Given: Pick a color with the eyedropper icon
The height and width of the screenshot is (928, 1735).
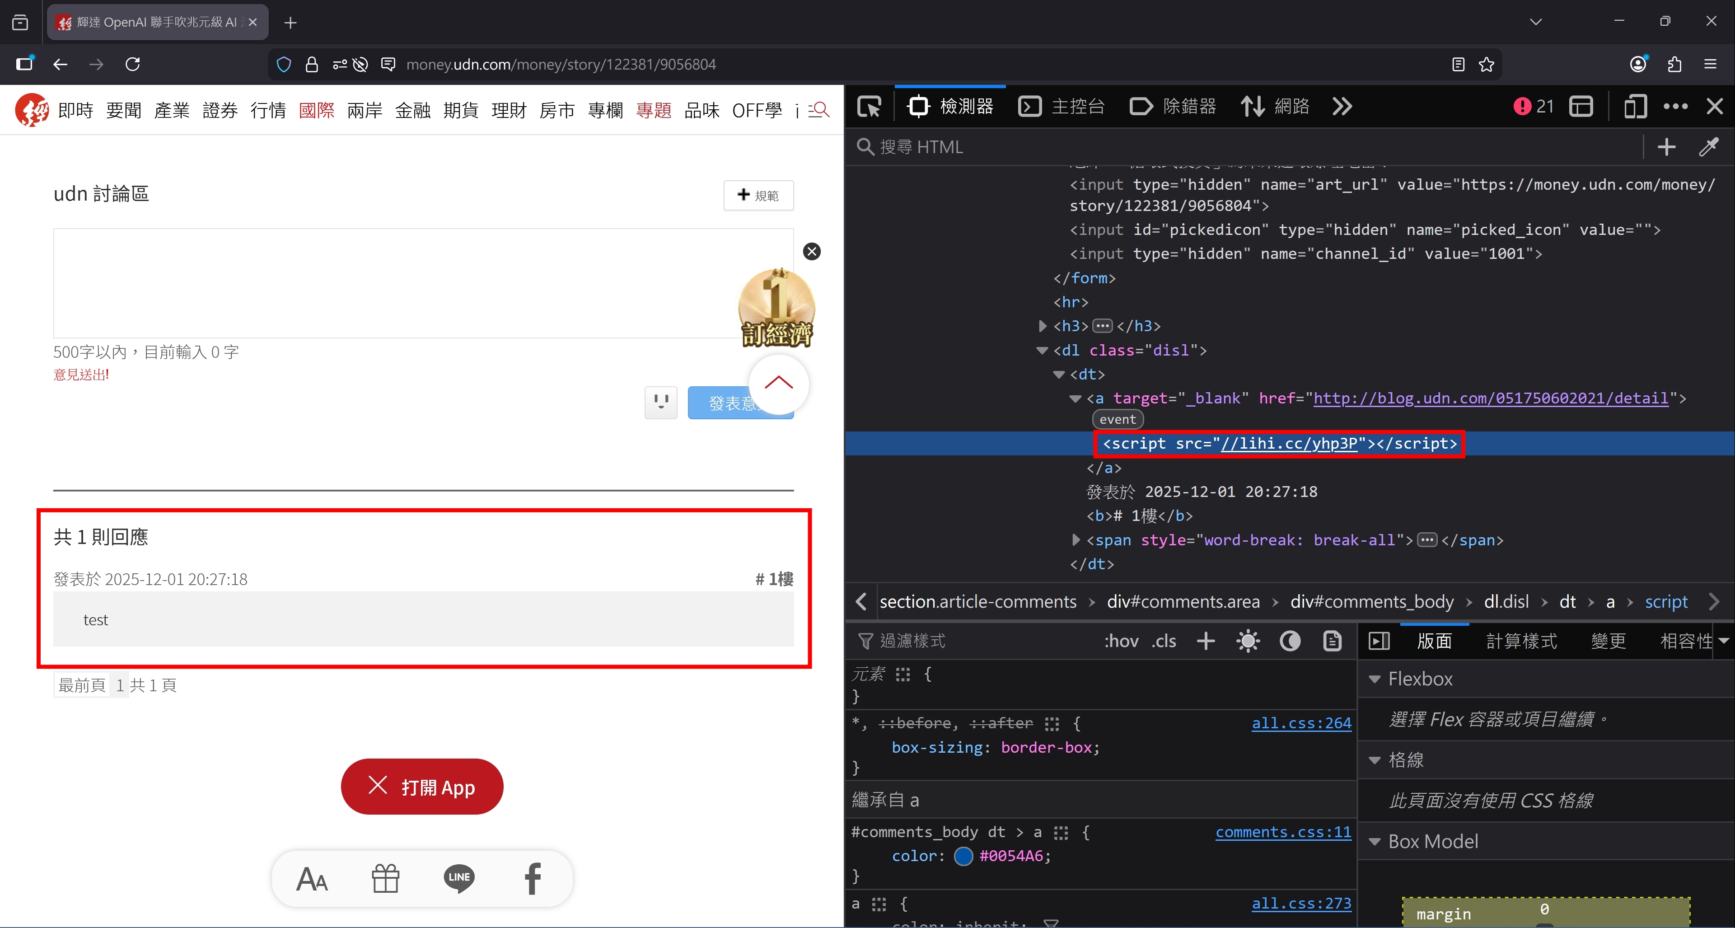Looking at the screenshot, I should coord(1709,147).
